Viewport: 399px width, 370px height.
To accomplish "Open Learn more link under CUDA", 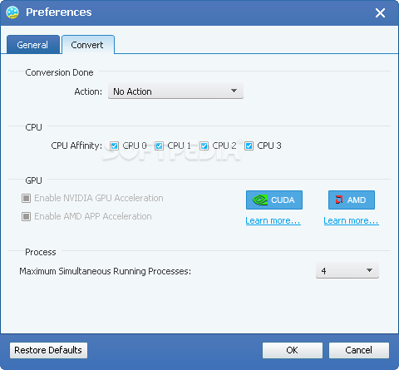I will [x=273, y=220].
